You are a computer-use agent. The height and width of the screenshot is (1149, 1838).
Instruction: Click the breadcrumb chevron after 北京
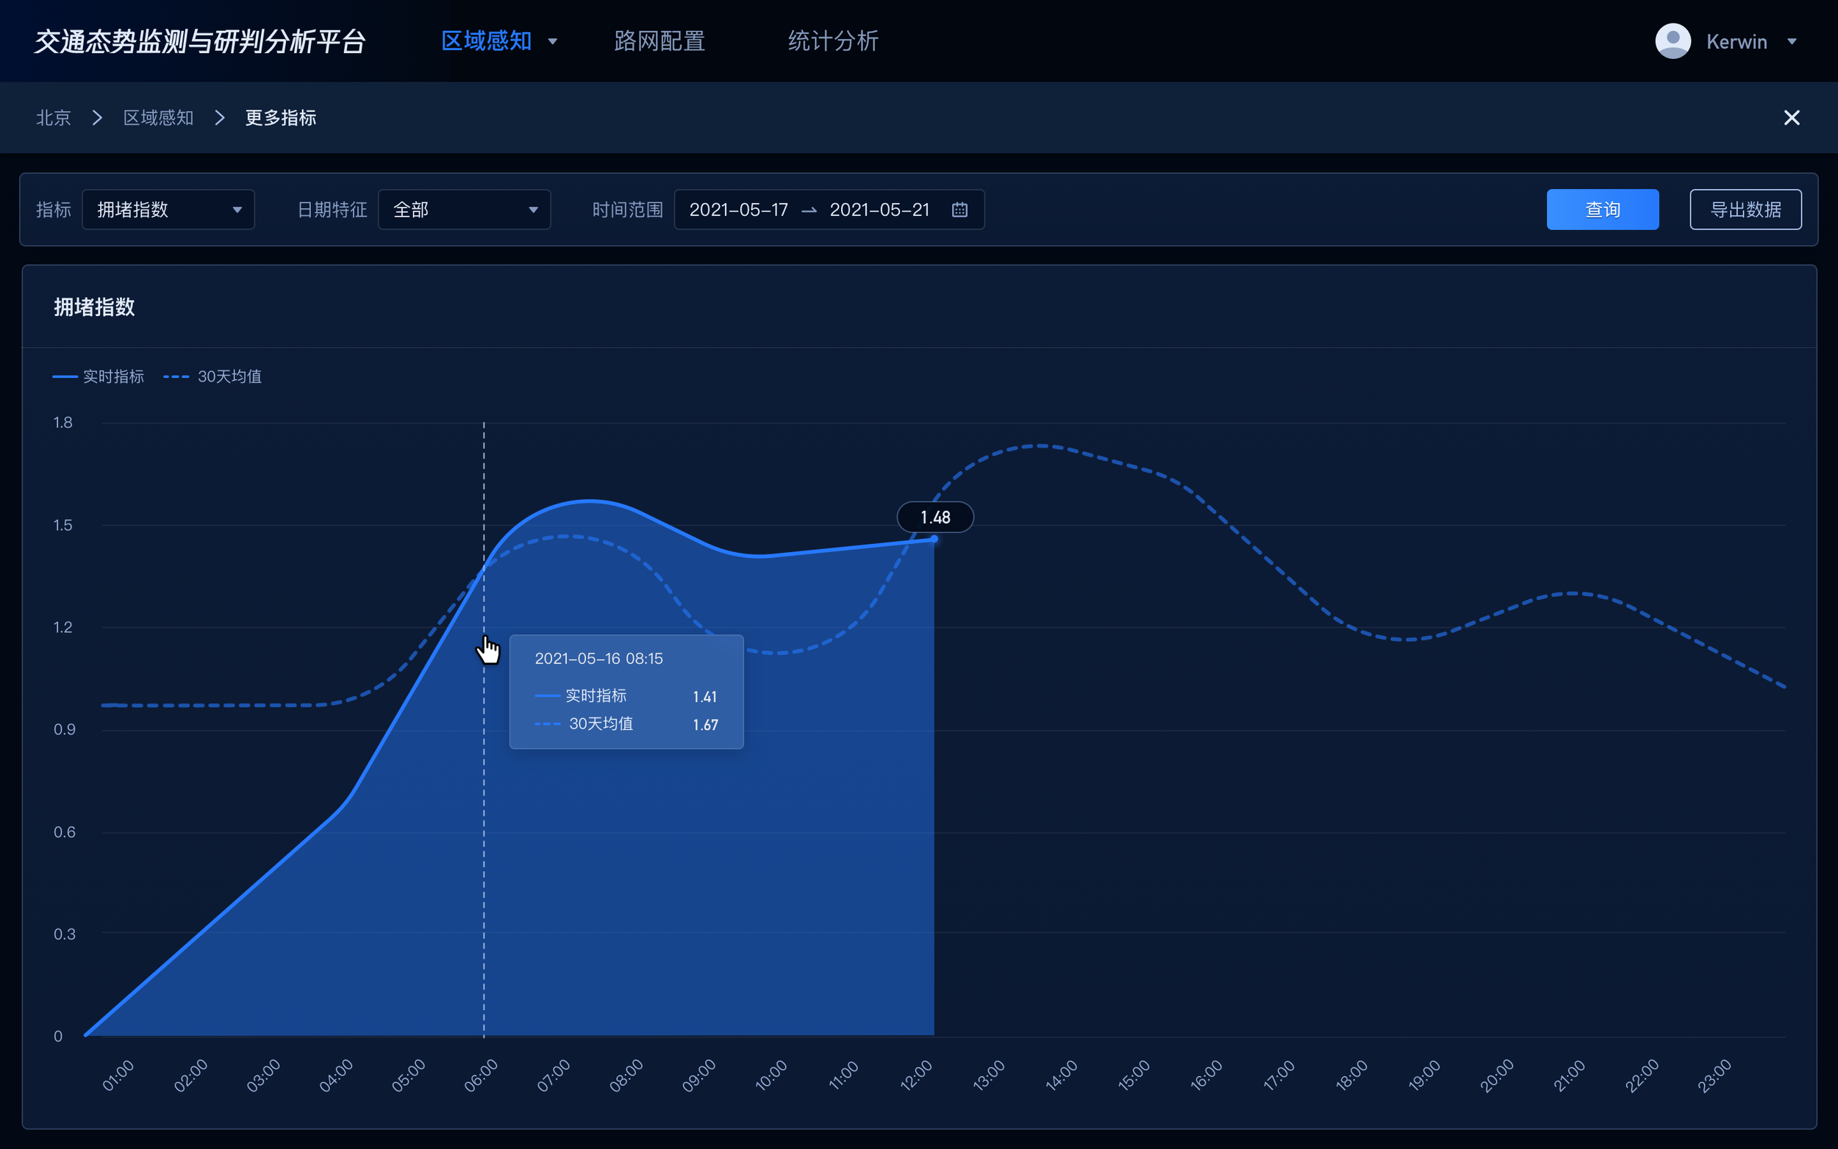click(x=97, y=118)
